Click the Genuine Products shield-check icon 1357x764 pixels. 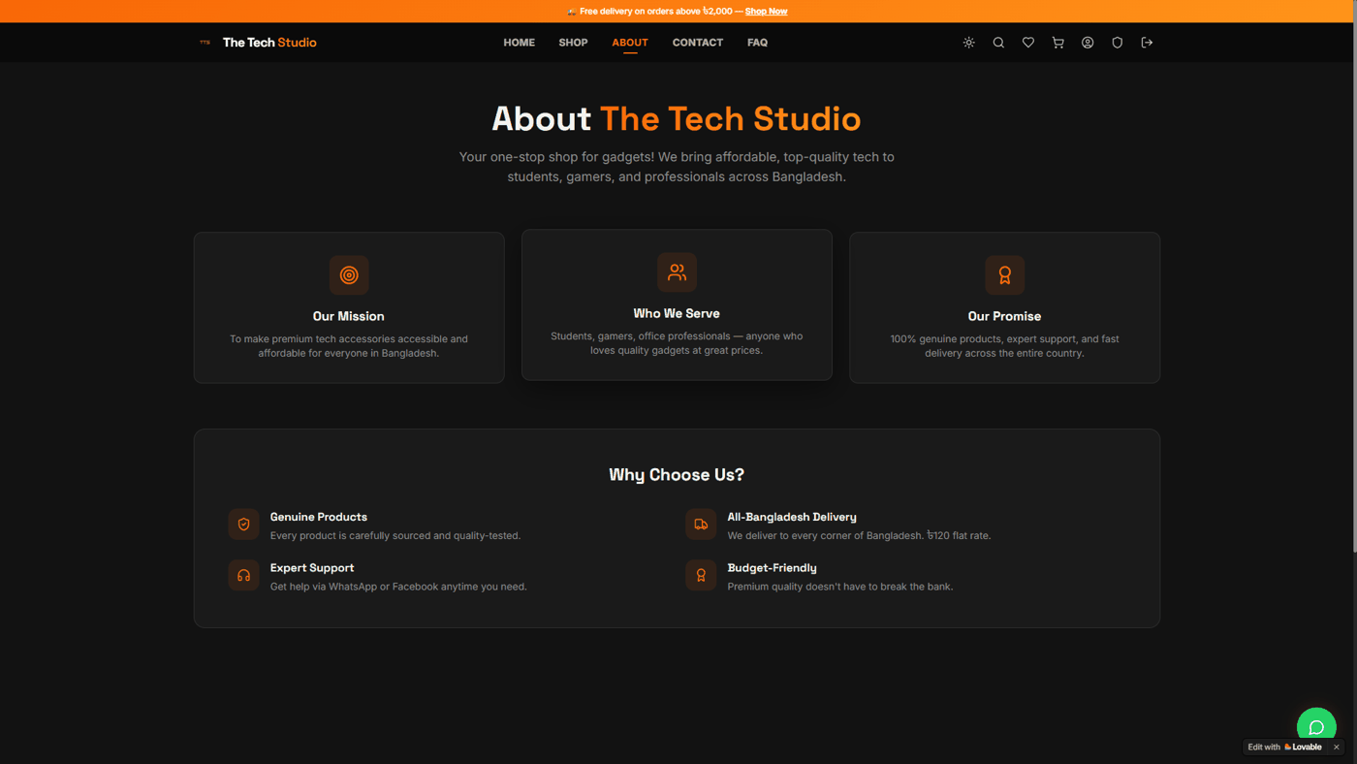[x=243, y=525]
